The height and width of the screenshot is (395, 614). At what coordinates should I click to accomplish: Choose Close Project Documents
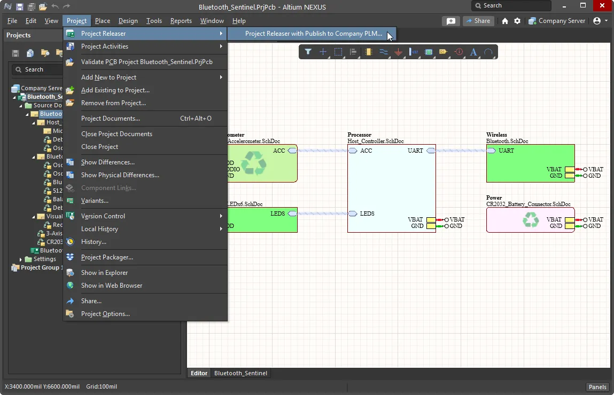(145, 134)
